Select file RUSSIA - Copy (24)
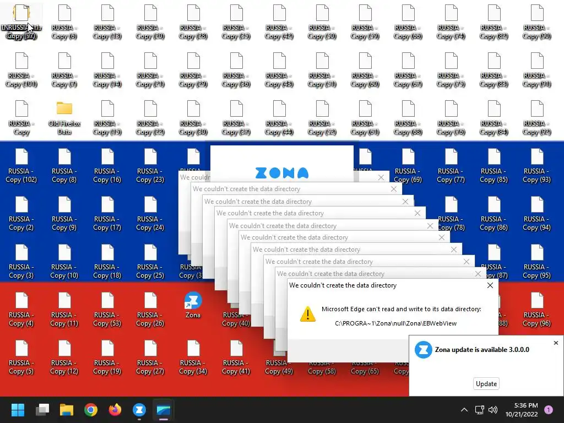This screenshot has width=564, height=423. (x=150, y=214)
